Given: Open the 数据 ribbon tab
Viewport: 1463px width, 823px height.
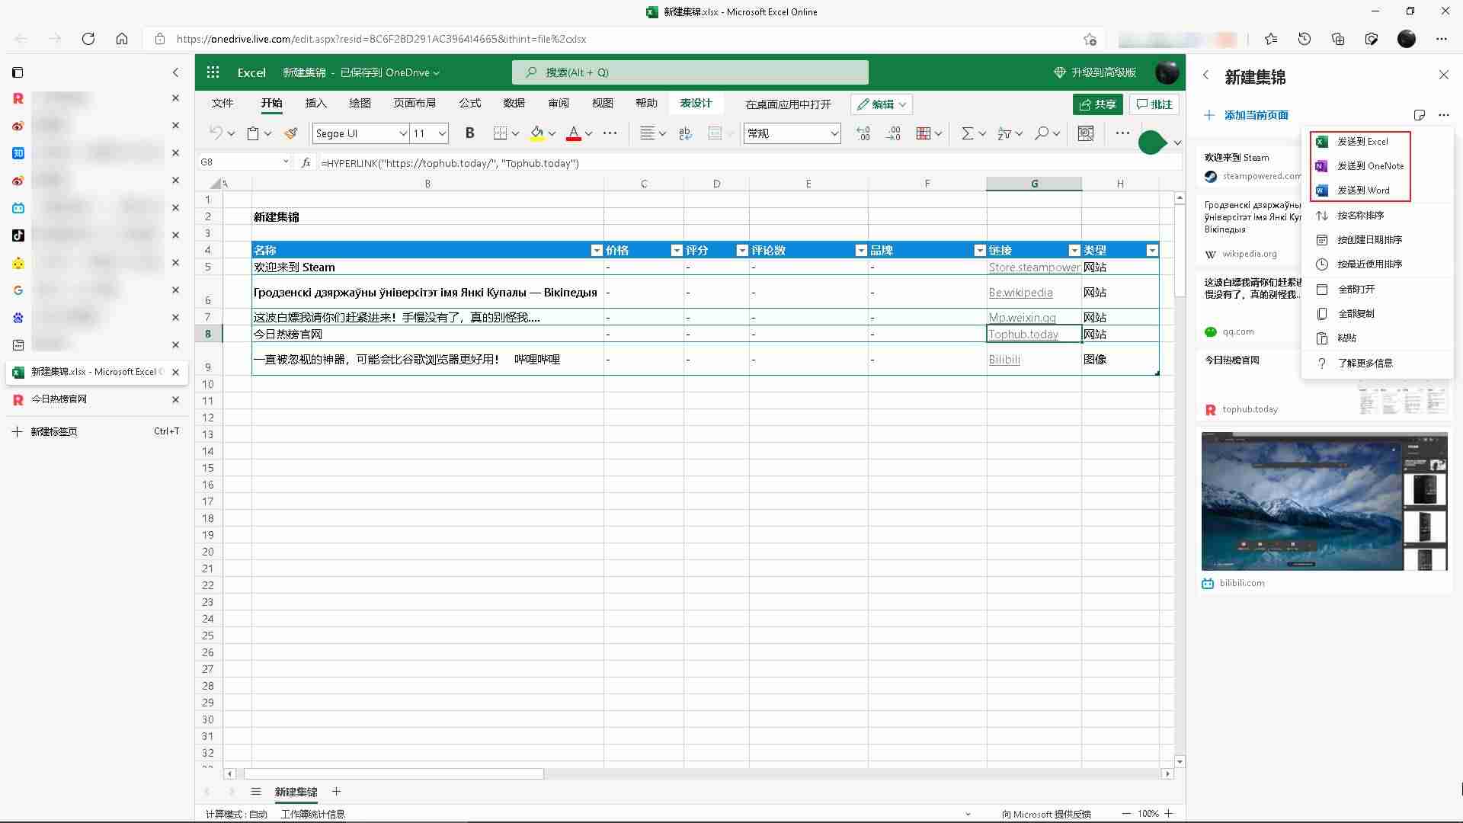Looking at the screenshot, I should coord(514,104).
